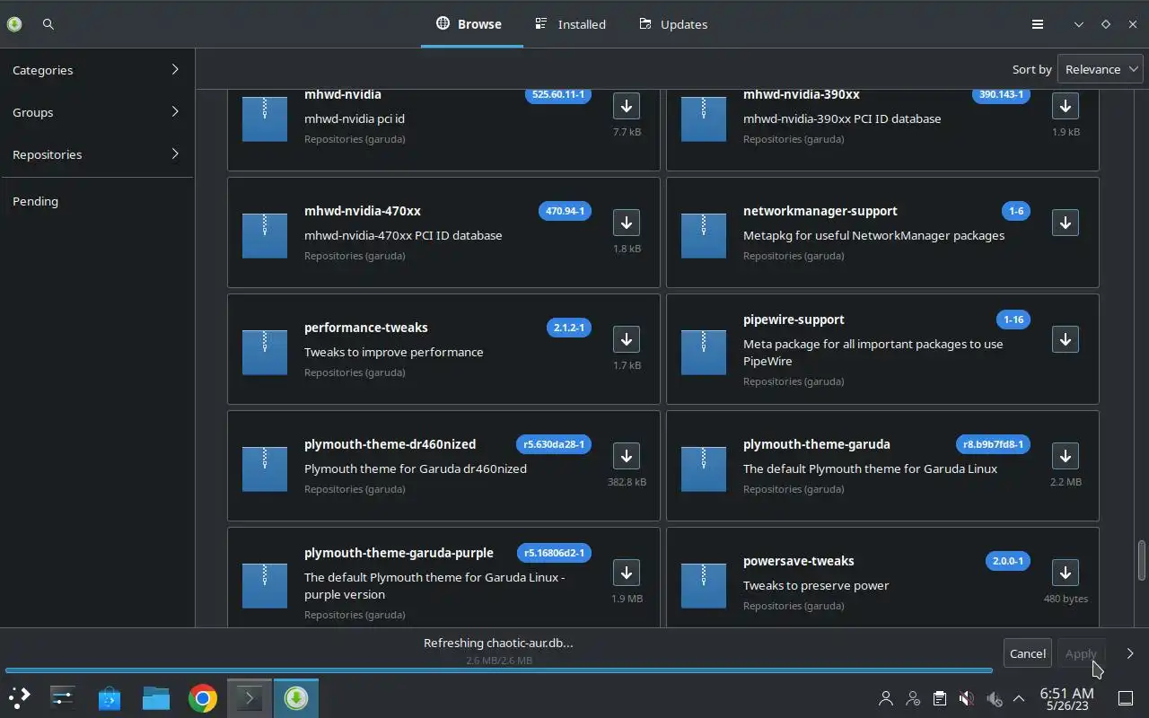Open the Garuda application launcher in the taskbar

(x=20, y=697)
